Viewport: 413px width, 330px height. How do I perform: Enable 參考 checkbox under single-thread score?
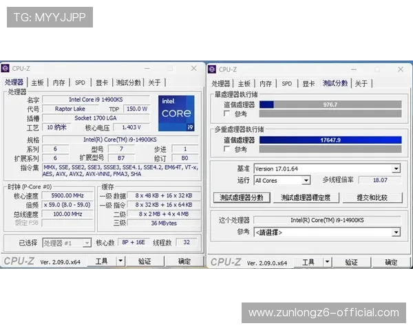(226, 113)
